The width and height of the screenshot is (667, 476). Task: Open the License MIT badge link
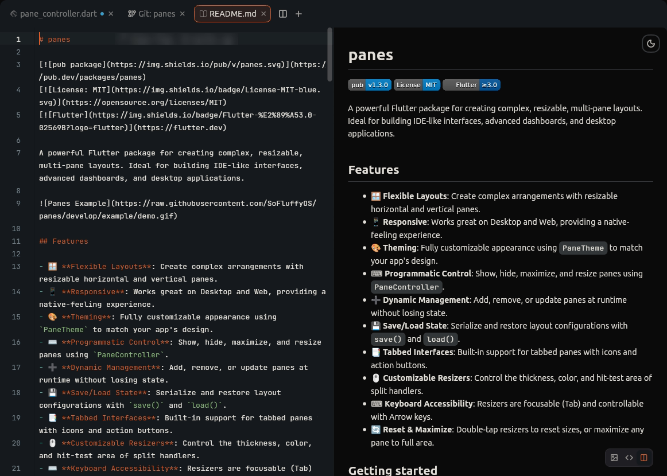coord(417,84)
